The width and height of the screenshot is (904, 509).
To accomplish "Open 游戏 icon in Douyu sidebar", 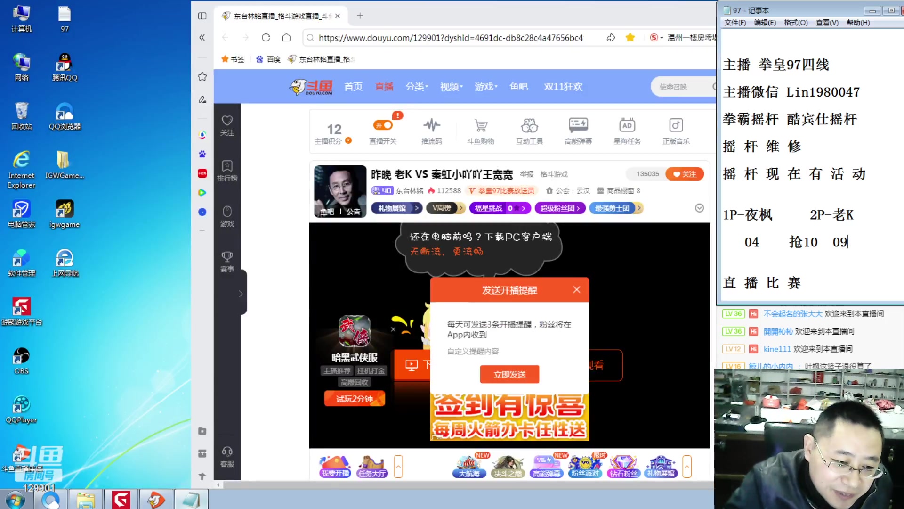I will point(227,217).
